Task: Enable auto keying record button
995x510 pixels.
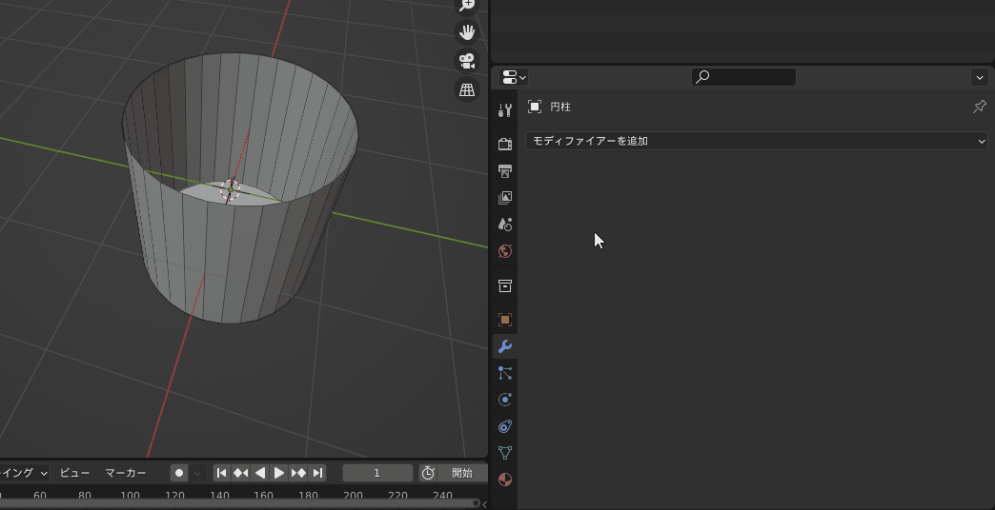Action: 179,473
